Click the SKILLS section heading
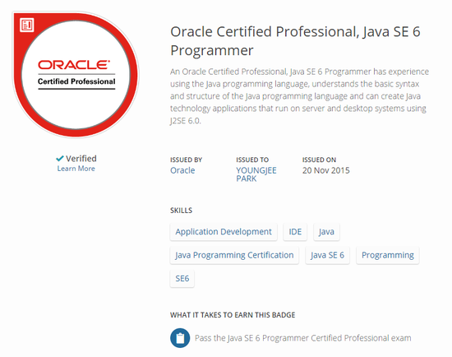This screenshot has width=452, height=357. [181, 211]
